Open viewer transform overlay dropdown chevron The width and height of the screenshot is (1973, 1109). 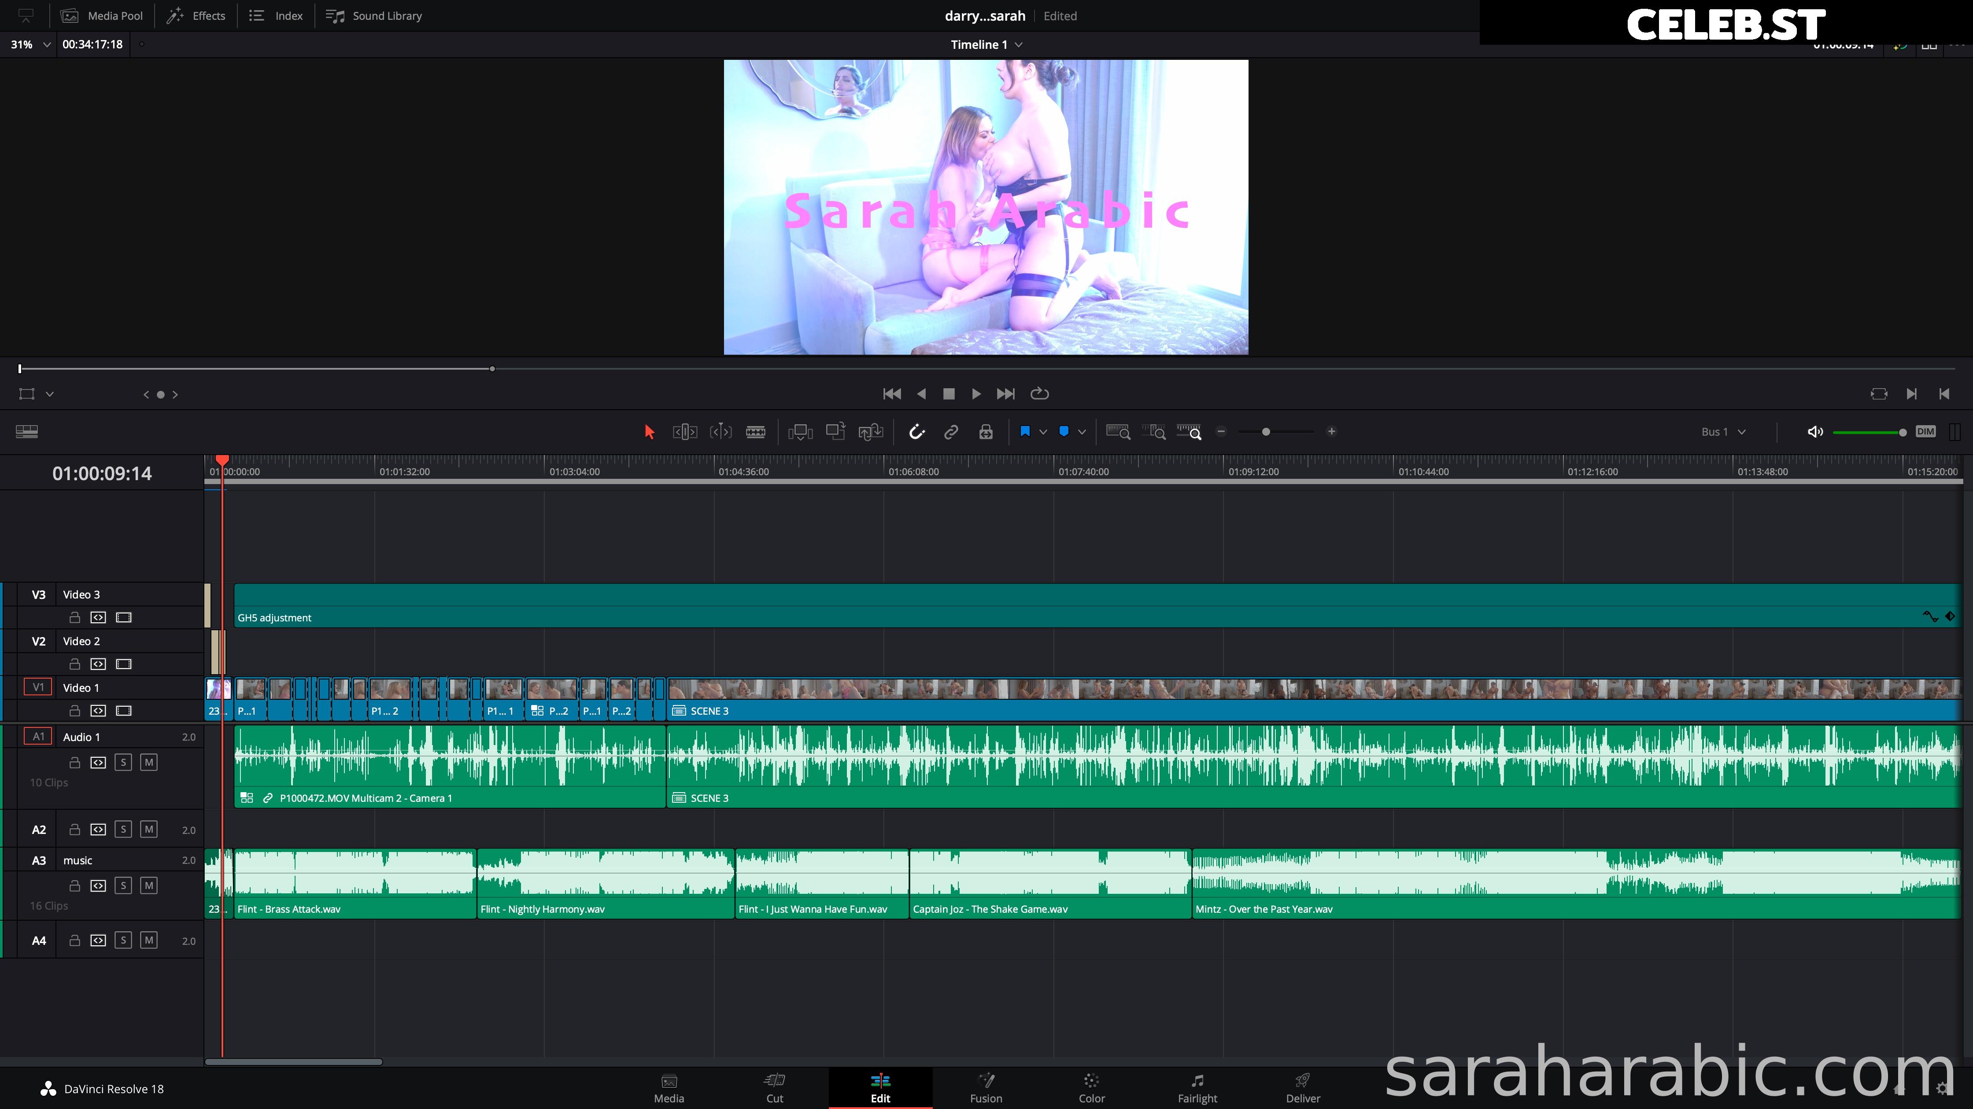(x=50, y=394)
